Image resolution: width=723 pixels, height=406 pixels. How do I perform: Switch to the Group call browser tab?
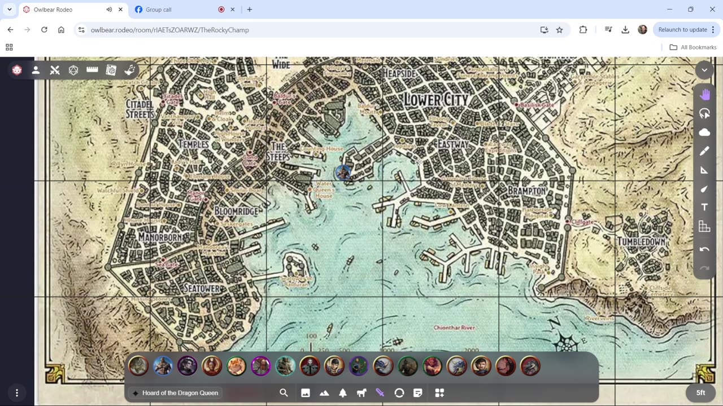(x=180, y=10)
